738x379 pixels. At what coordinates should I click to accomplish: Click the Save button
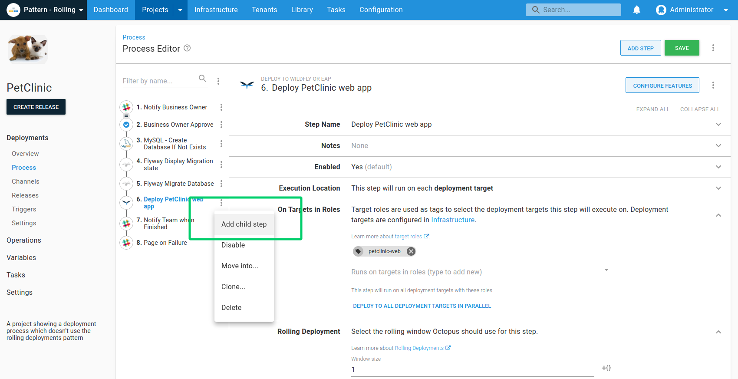point(682,48)
